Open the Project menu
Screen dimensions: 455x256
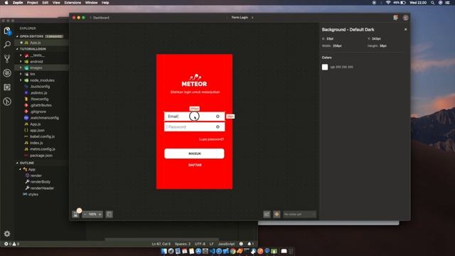click(33, 3)
